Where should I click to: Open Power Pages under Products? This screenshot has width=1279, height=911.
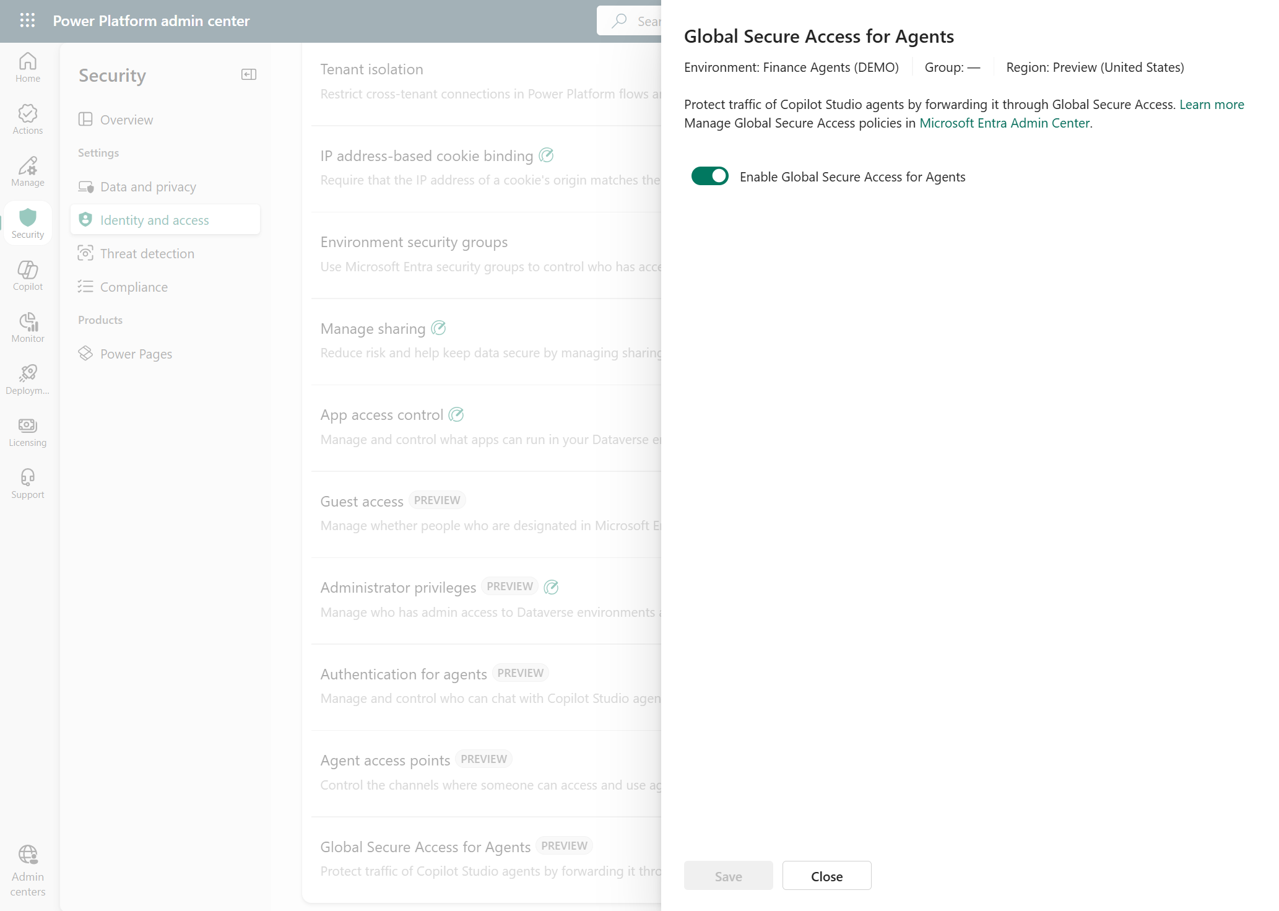(x=136, y=354)
